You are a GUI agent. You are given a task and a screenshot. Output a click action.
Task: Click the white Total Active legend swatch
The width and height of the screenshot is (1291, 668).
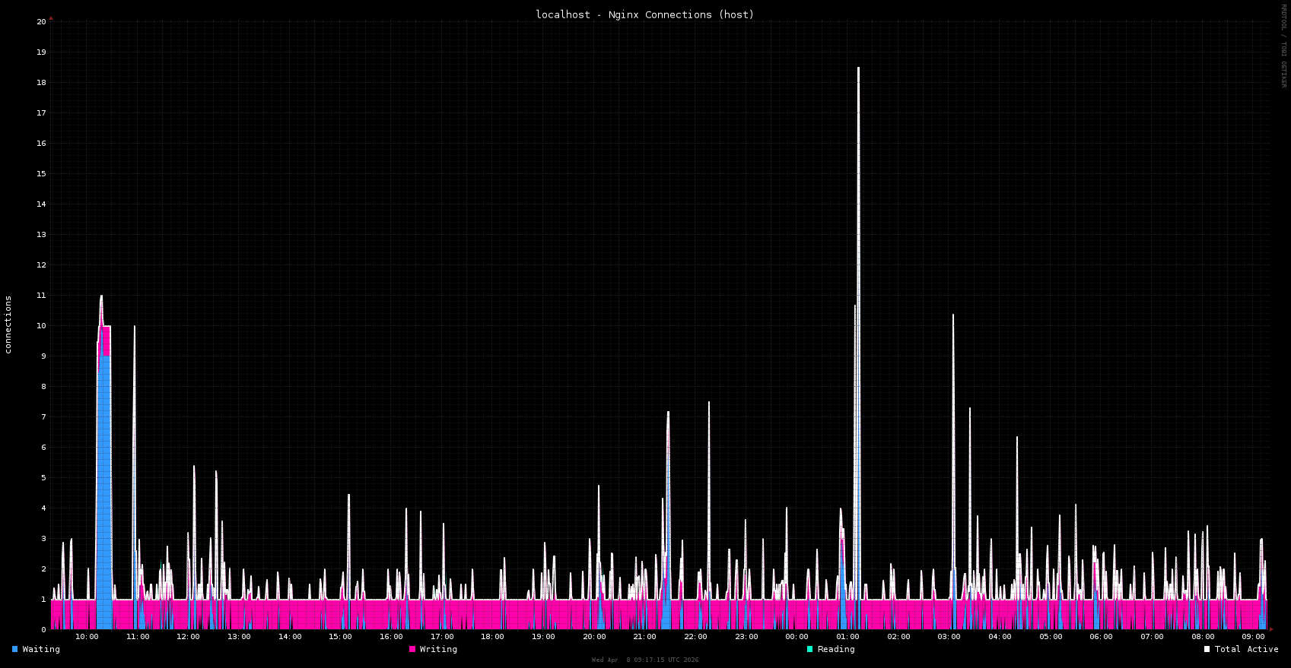pos(1207,649)
